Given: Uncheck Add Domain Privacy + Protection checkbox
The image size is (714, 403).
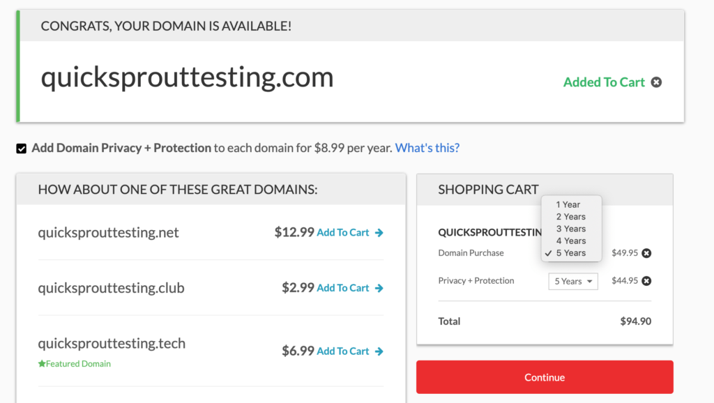Looking at the screenshot, I should click(x=22, y=149).
